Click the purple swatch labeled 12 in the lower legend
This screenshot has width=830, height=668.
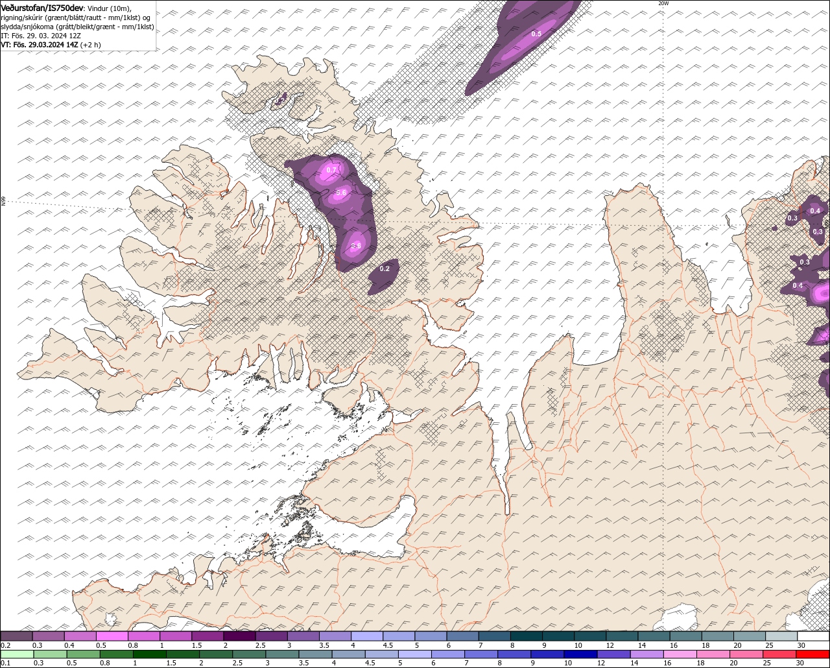click(x=613, y=654)
